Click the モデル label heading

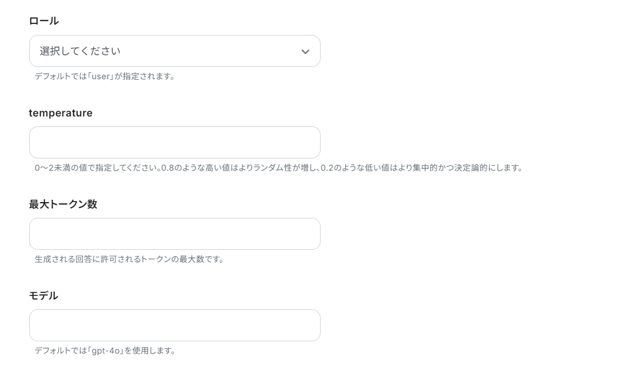[x=44, y=296]
